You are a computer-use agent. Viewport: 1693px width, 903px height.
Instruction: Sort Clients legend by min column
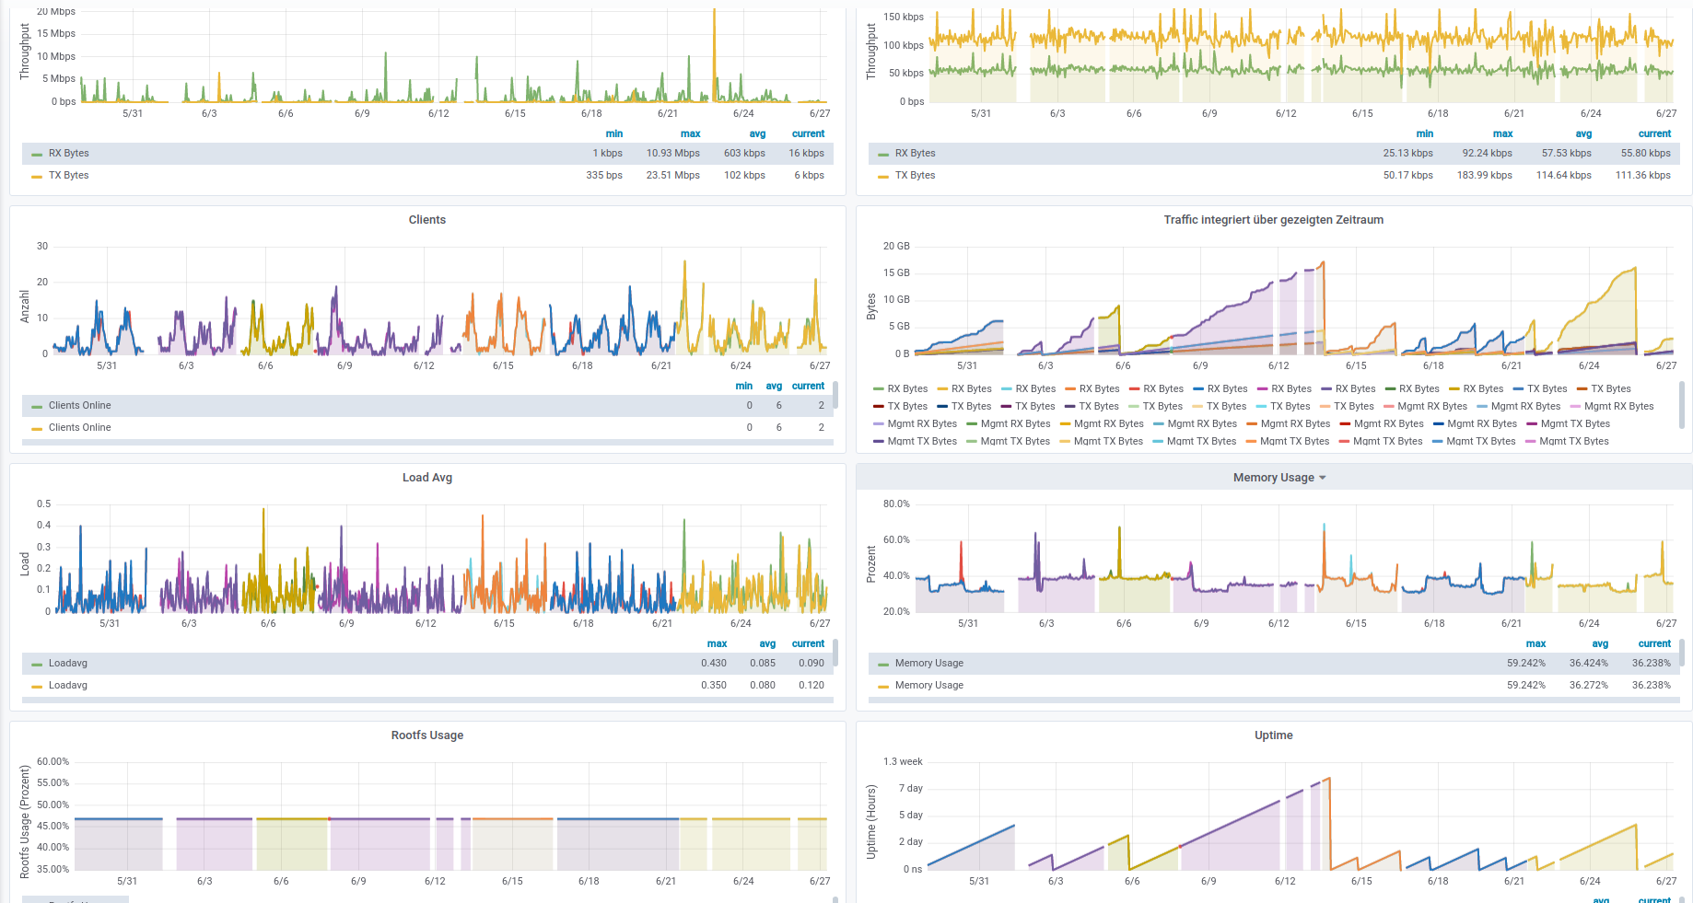click(x=744, y=386)
